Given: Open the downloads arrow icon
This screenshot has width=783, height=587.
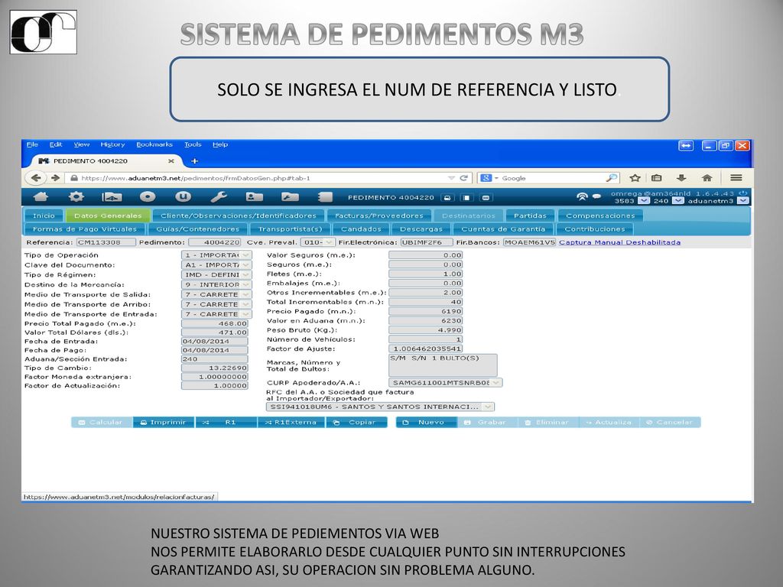Looking at the screenshot, I should tap(681, 177).
